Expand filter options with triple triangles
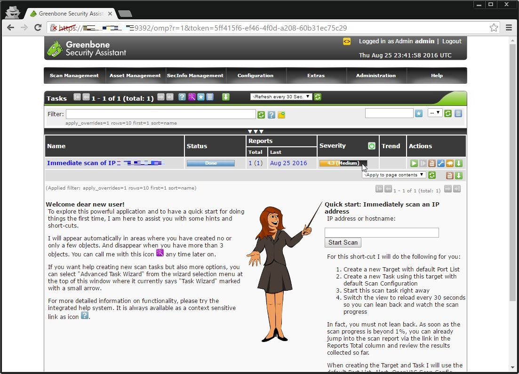 click(x=256, y=131)
